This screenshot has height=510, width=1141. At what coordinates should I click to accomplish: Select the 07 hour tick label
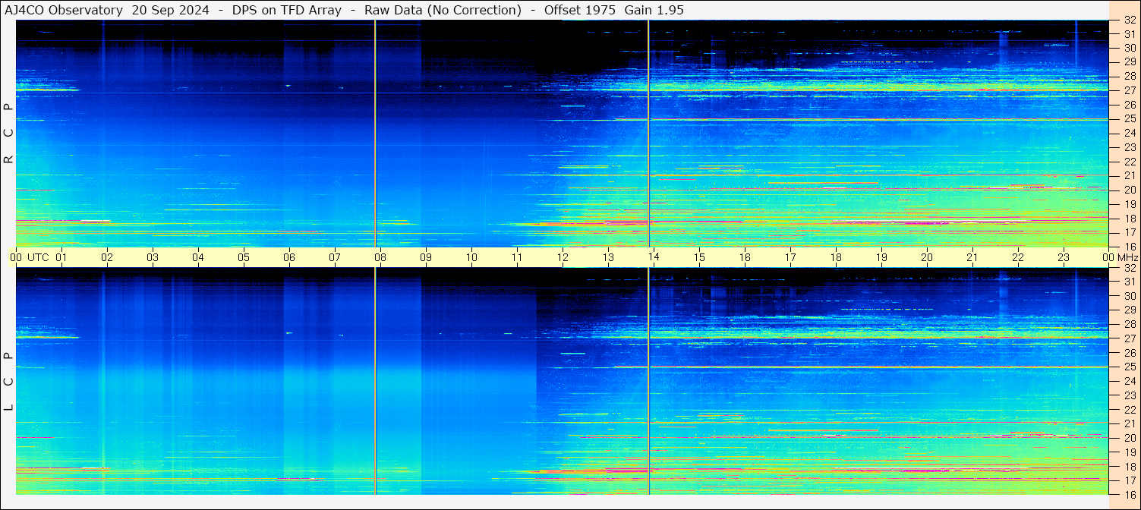pyautogui.click(x=335, y=257)
